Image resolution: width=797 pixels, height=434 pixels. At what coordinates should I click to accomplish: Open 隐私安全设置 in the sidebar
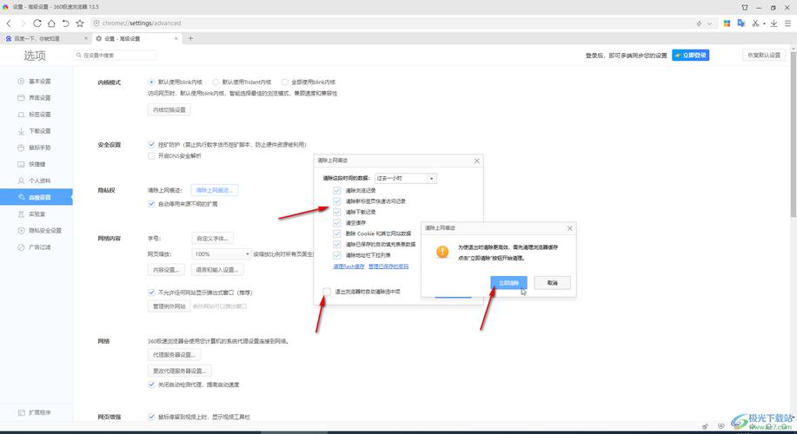pos(44,230)
